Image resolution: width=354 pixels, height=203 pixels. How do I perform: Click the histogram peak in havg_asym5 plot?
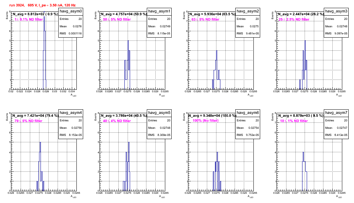[x=129, y=142]
